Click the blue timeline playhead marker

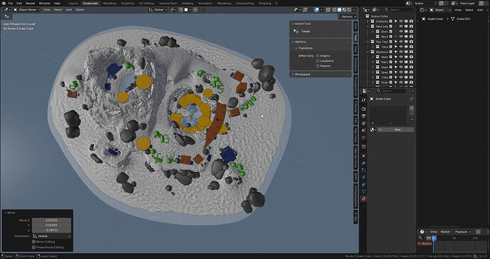click(x=433, y=238)
